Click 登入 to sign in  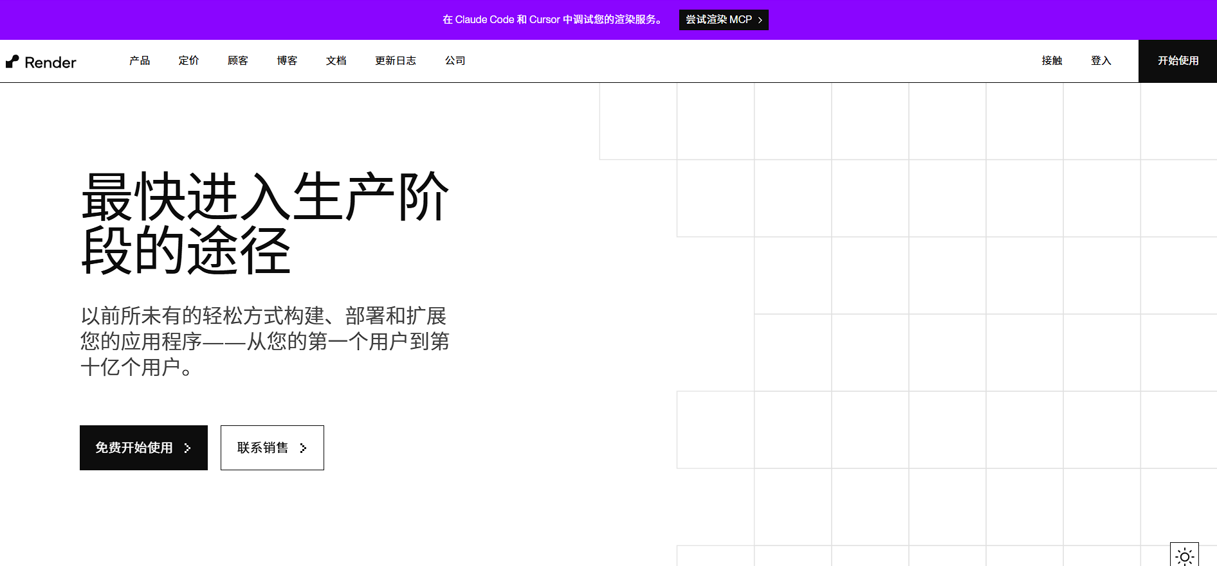pos(1101,61)
